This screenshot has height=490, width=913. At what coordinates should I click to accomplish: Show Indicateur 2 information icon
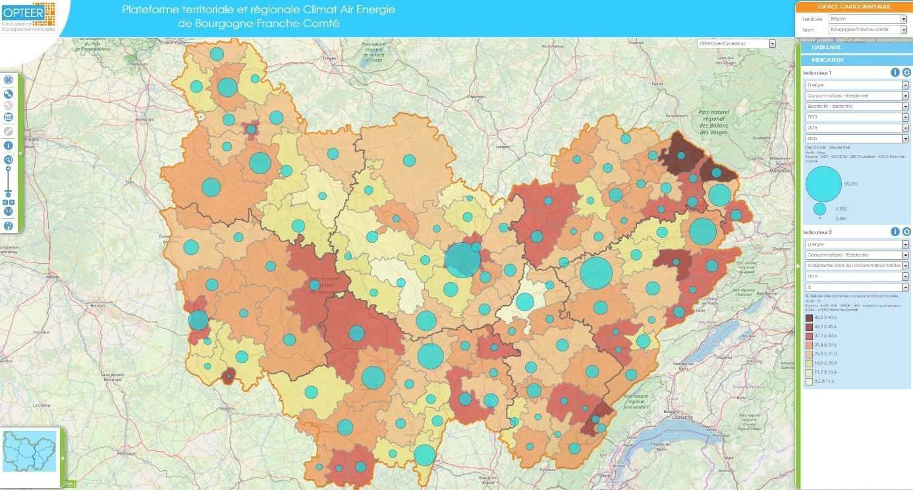895,232
